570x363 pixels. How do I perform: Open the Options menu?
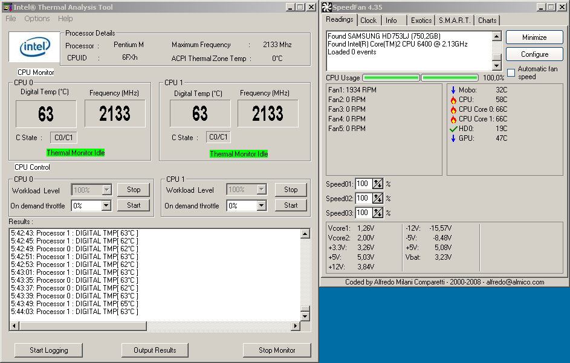pyautogui.click(x=37, y=19)
